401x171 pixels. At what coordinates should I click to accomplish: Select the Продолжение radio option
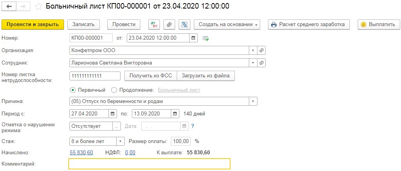pyautogui.click(x=114, y=90)
